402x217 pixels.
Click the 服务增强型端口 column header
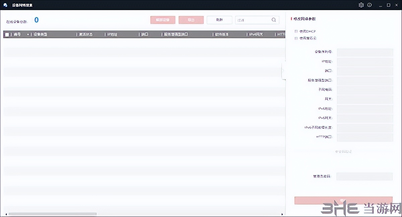click(176, 35)
